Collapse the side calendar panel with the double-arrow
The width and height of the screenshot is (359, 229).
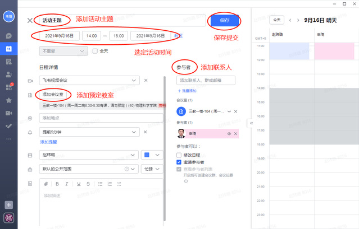pos(252,123)
